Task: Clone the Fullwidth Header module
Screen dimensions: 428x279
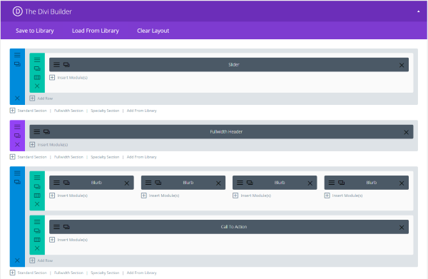Action: point(46,132)
